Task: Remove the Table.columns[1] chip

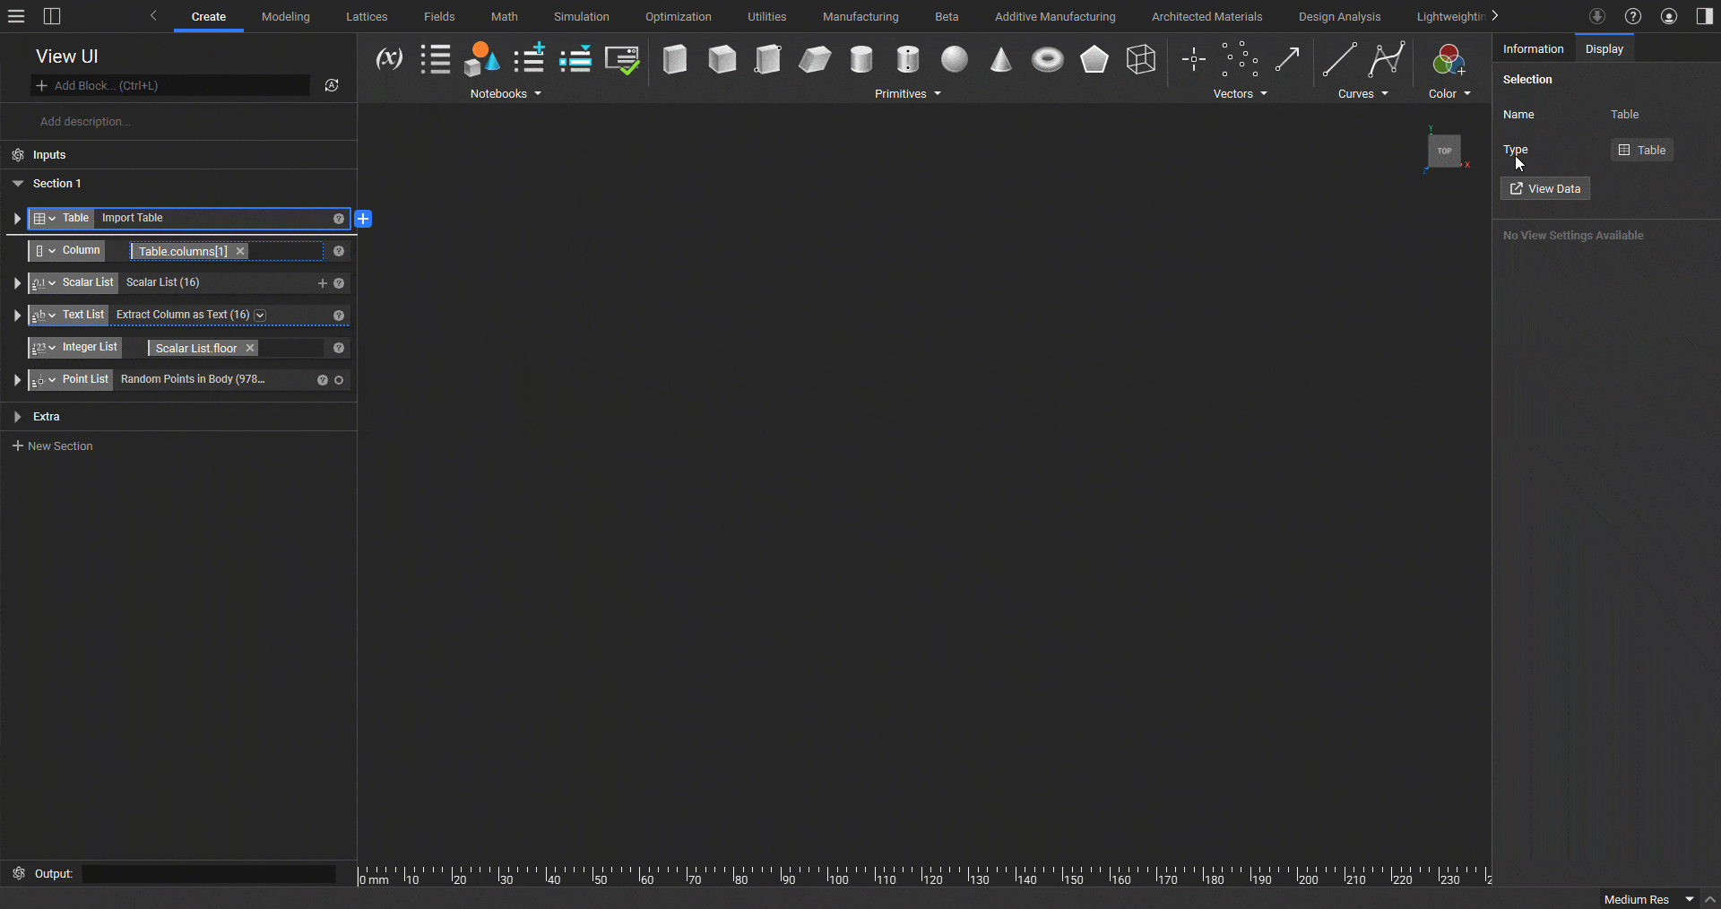Action: (240, 252)
